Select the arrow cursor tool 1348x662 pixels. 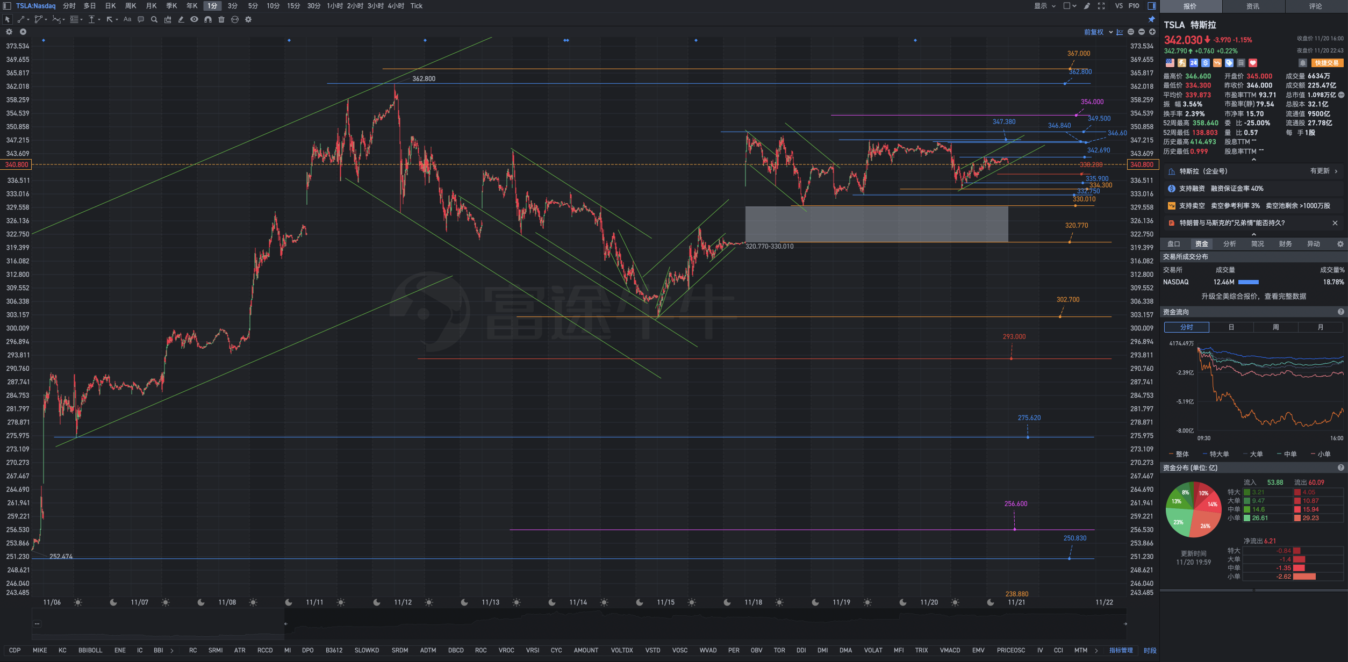point(8,19)
